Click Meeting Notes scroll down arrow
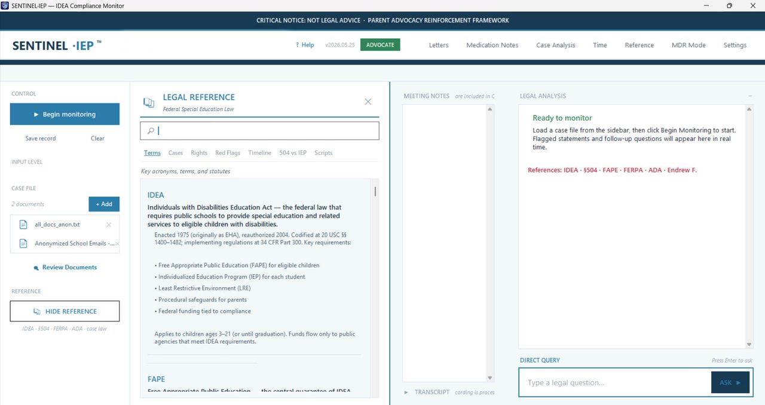This screenshot has height=405, width=765. coord(490,378)
